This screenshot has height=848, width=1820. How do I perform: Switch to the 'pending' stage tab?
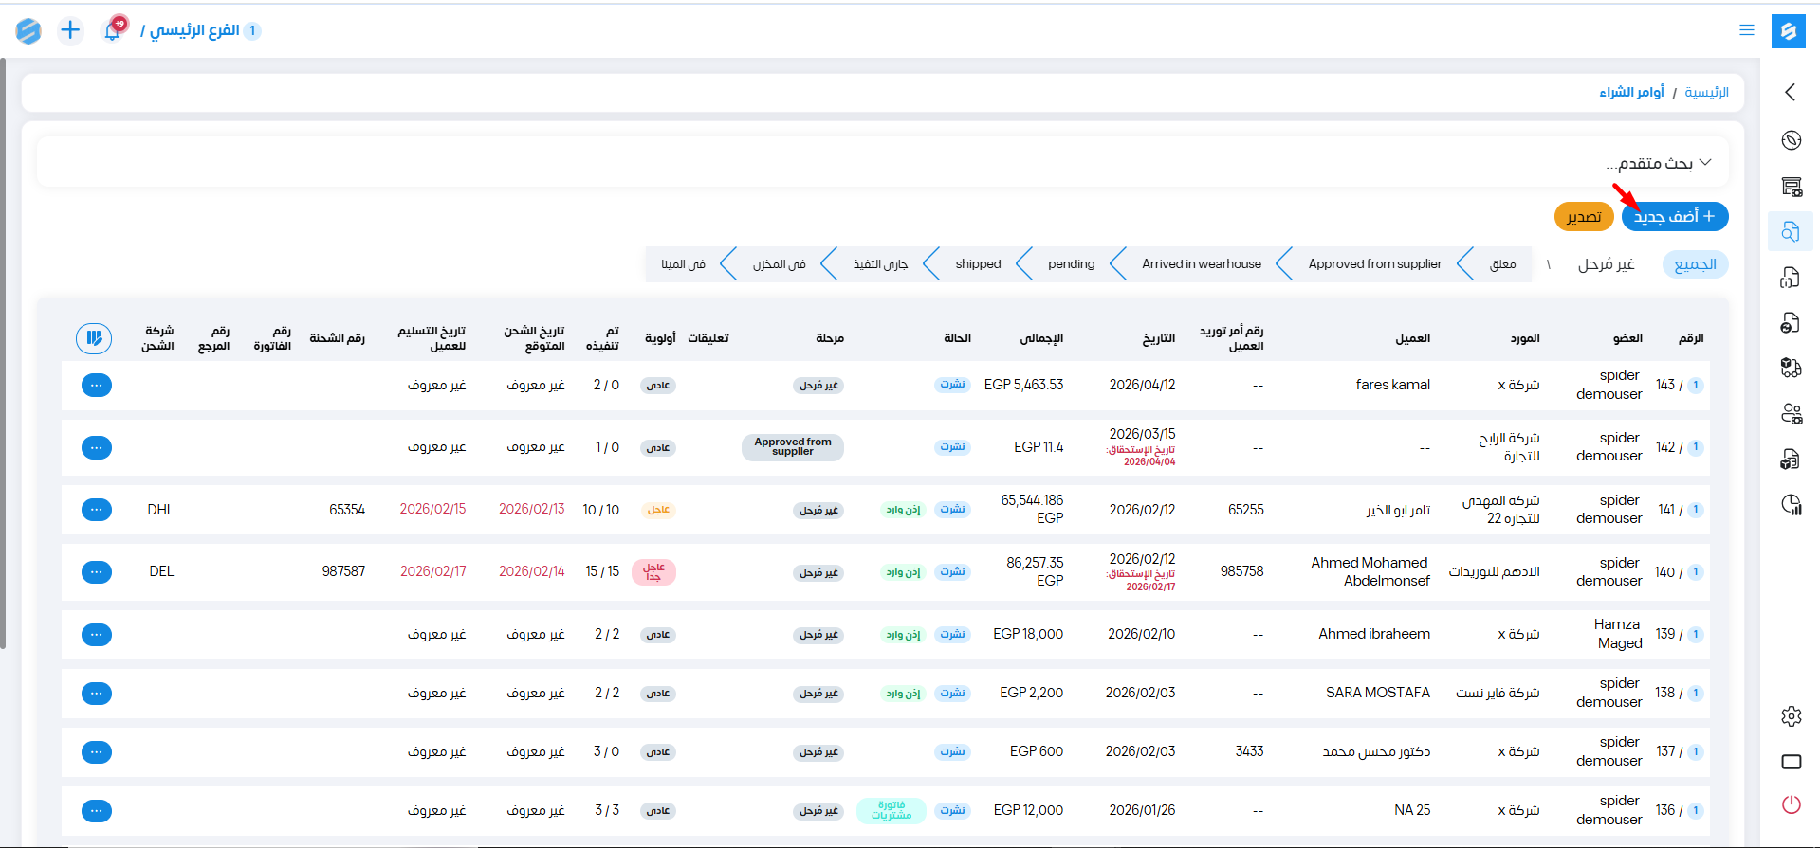1071,264
